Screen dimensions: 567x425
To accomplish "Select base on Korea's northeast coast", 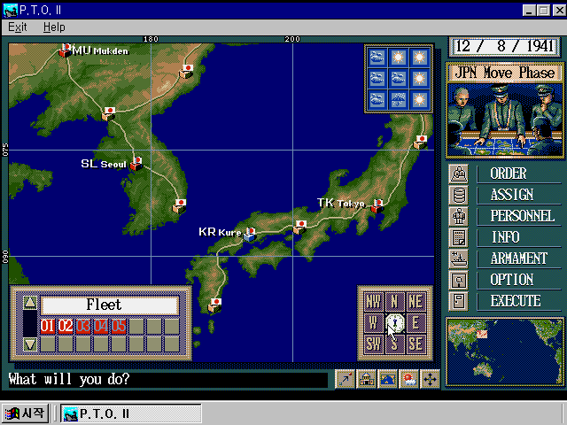I will (186, 72).
